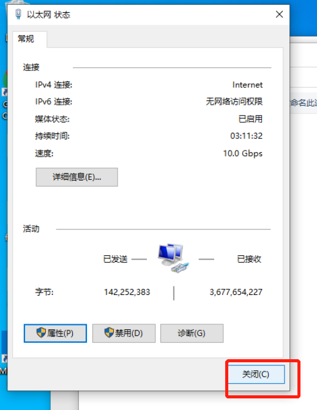Image resolution: width=317 pixels, height=410 pixels.
Task: Click the IPv6 连接 无网络访问权限 value
Action: pos(234,102)
